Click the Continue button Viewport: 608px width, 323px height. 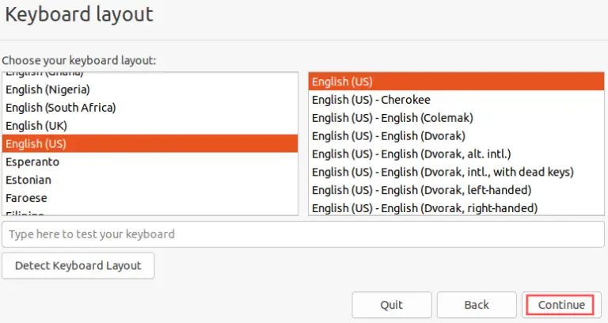pyautogui.click(x=561, y=305)
